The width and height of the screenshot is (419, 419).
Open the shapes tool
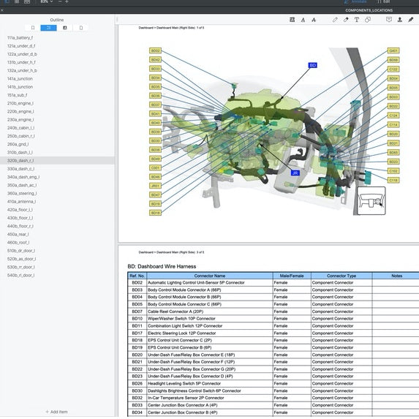368,20
